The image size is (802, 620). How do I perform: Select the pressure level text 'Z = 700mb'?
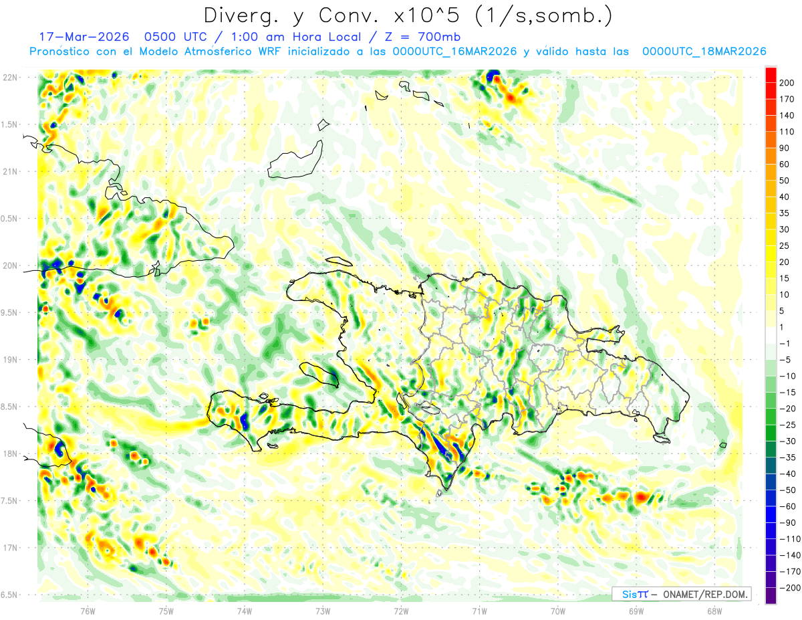[422, 37]
